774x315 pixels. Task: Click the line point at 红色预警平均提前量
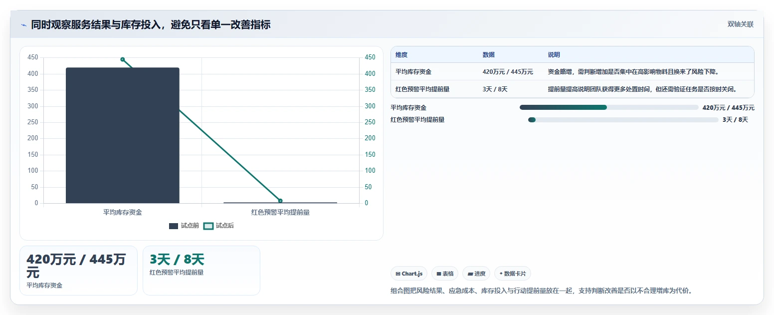tap(280, 201)
